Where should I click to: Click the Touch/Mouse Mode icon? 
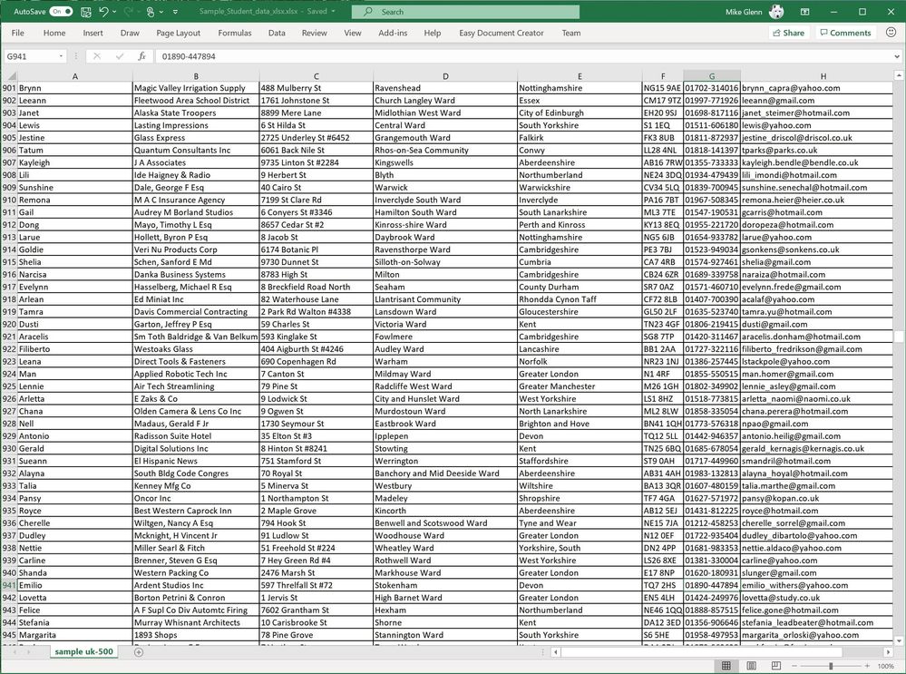tap(151, 12)
